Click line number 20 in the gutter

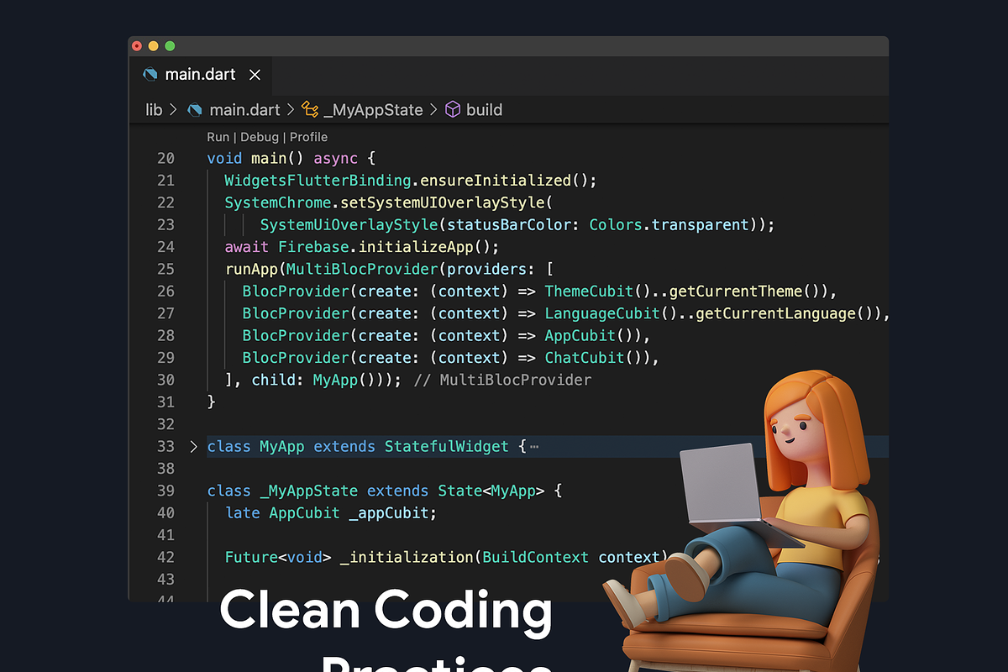(165, 158)
